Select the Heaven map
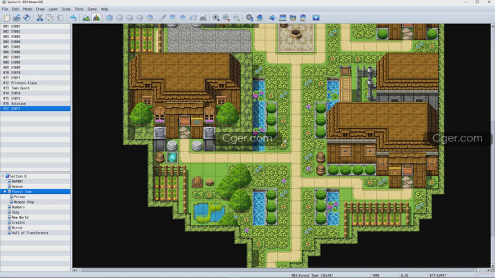The image size is (495, 278). 17,186
